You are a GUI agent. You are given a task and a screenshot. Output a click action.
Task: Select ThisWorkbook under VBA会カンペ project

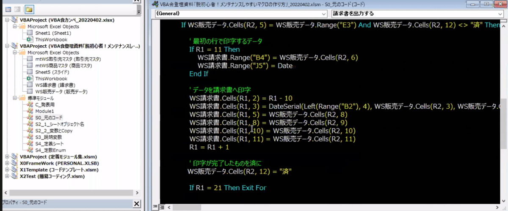point(51,39)
